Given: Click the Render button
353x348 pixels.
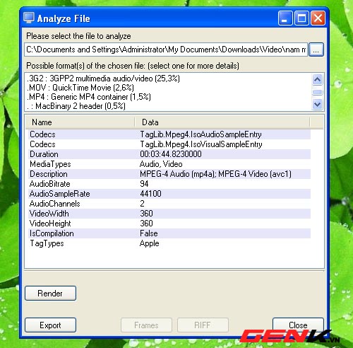Looking at the screenshot, I should (x=50, y=294).
